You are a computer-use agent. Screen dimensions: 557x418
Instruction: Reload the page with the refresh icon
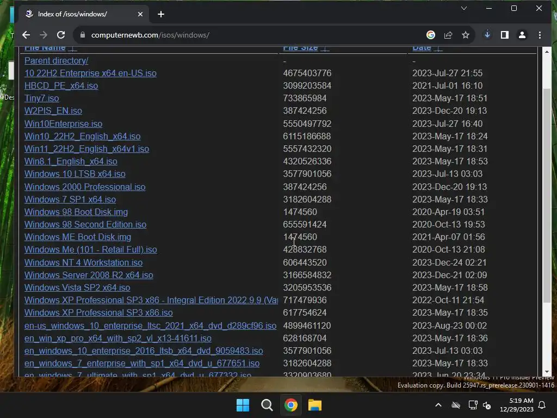[61, 35]
